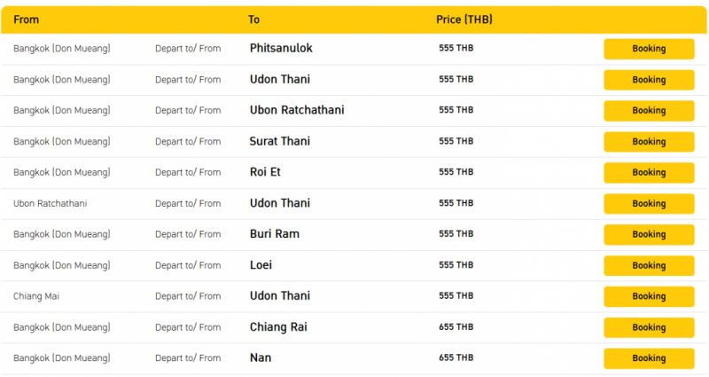Click Booking for Bangkok to Udon Thani
709x377 pixels.
click(649, 80)
